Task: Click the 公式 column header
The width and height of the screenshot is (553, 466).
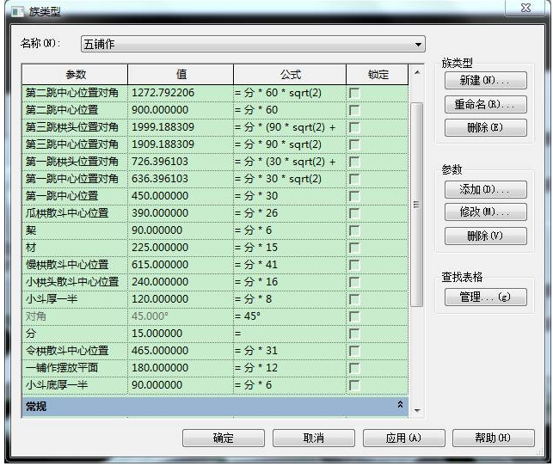Action: [x=290, y=75]
